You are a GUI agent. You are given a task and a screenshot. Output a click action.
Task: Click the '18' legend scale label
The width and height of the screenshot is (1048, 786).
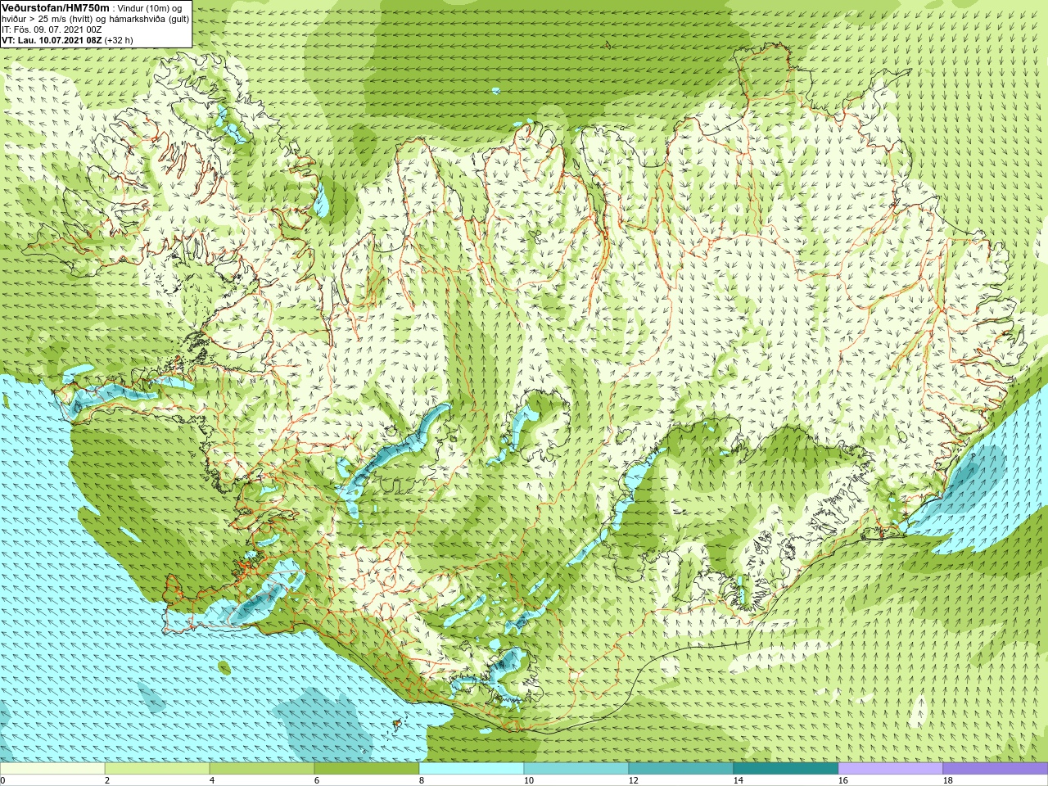click(947, 780)
